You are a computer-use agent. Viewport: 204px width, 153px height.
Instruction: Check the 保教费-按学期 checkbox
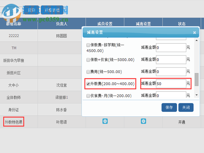88,45
